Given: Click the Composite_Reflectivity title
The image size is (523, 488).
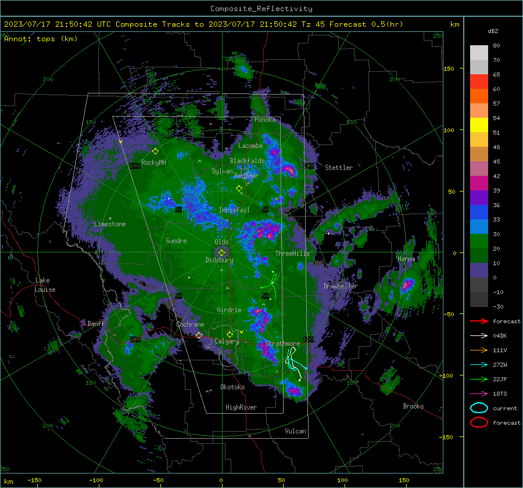Looking at the screenshot, I should pos(261,9).
